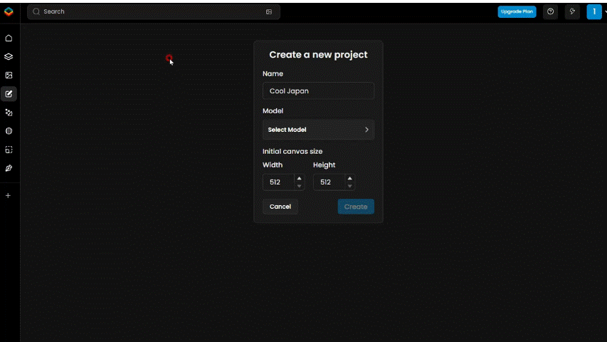Focus the top Search field
The height and width of the screenshot is (342, 607).
pos(154,11)
